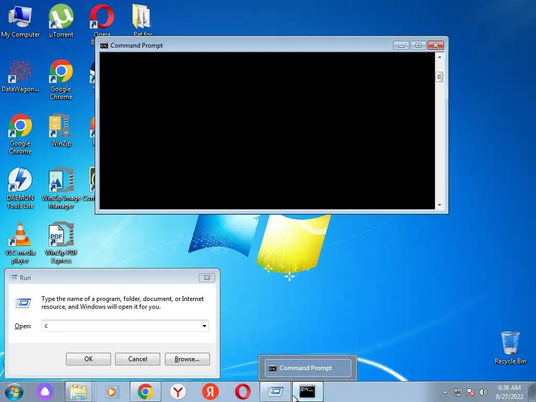Launch DataWagon desktop shortcut
536x402 pixels.
point(20,76)
